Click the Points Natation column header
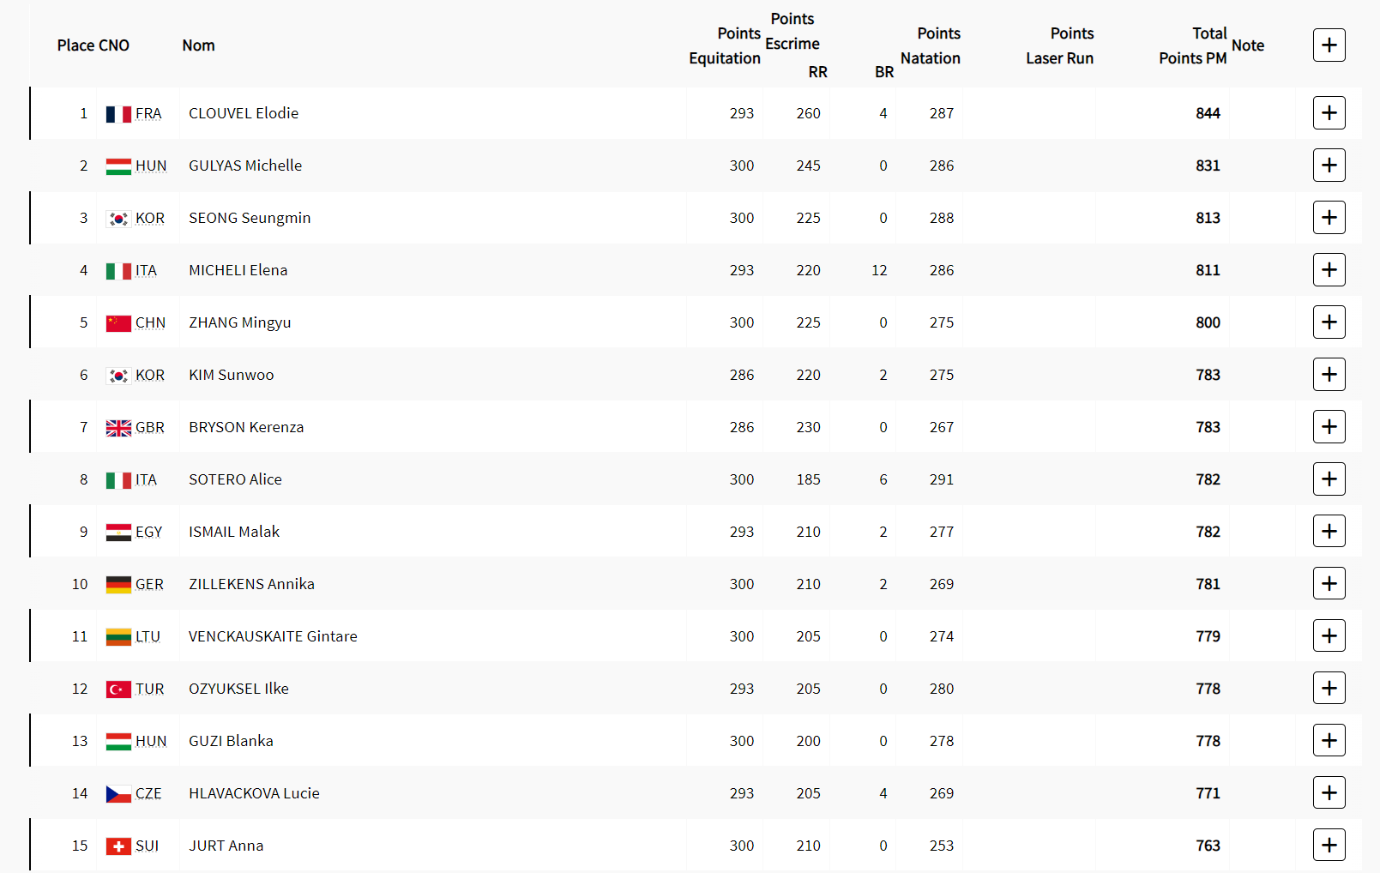This screenshot has height=873, width=1380. 931,45
